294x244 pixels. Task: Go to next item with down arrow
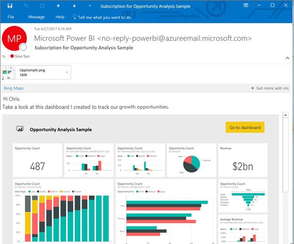point(75,6)
